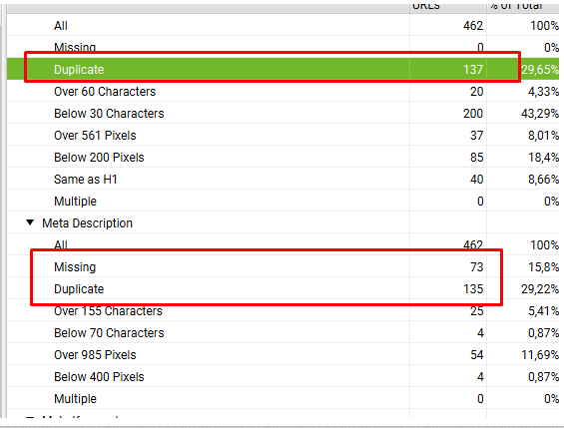Collapse the Meta Description section
Viewport: 564px width, 428px height.
point(30,222)
